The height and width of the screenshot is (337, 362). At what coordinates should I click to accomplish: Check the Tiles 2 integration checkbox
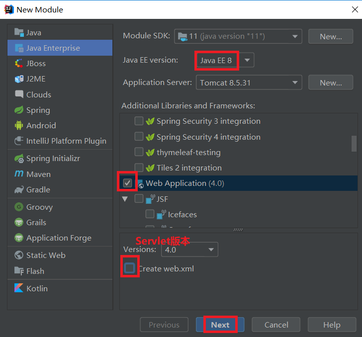(x=139, y=168)
